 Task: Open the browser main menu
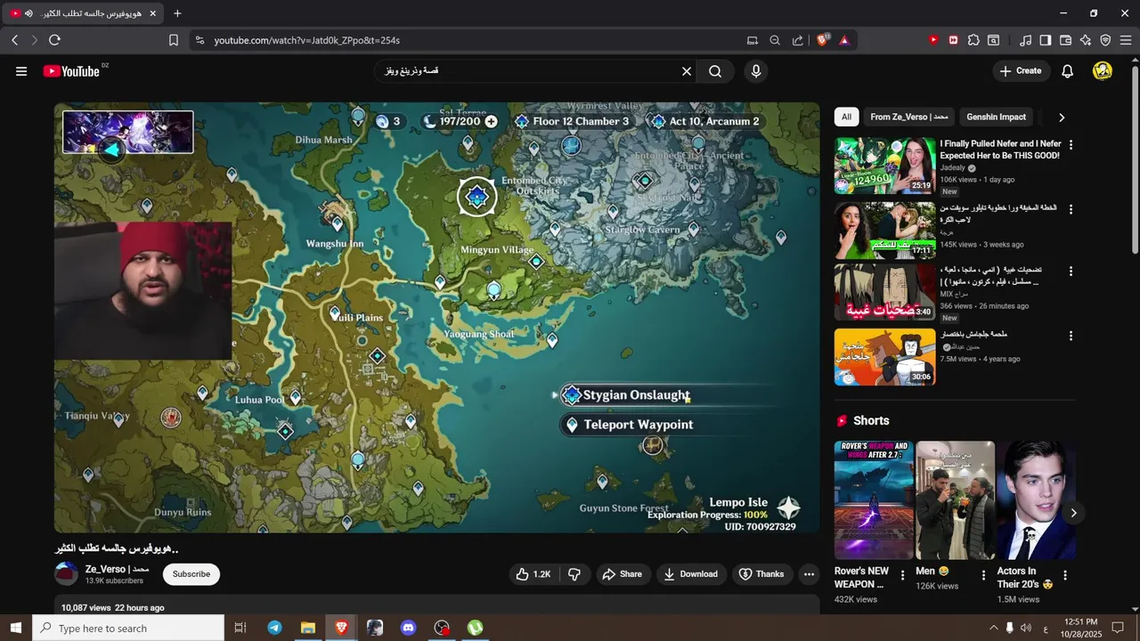click(1126, 40)
